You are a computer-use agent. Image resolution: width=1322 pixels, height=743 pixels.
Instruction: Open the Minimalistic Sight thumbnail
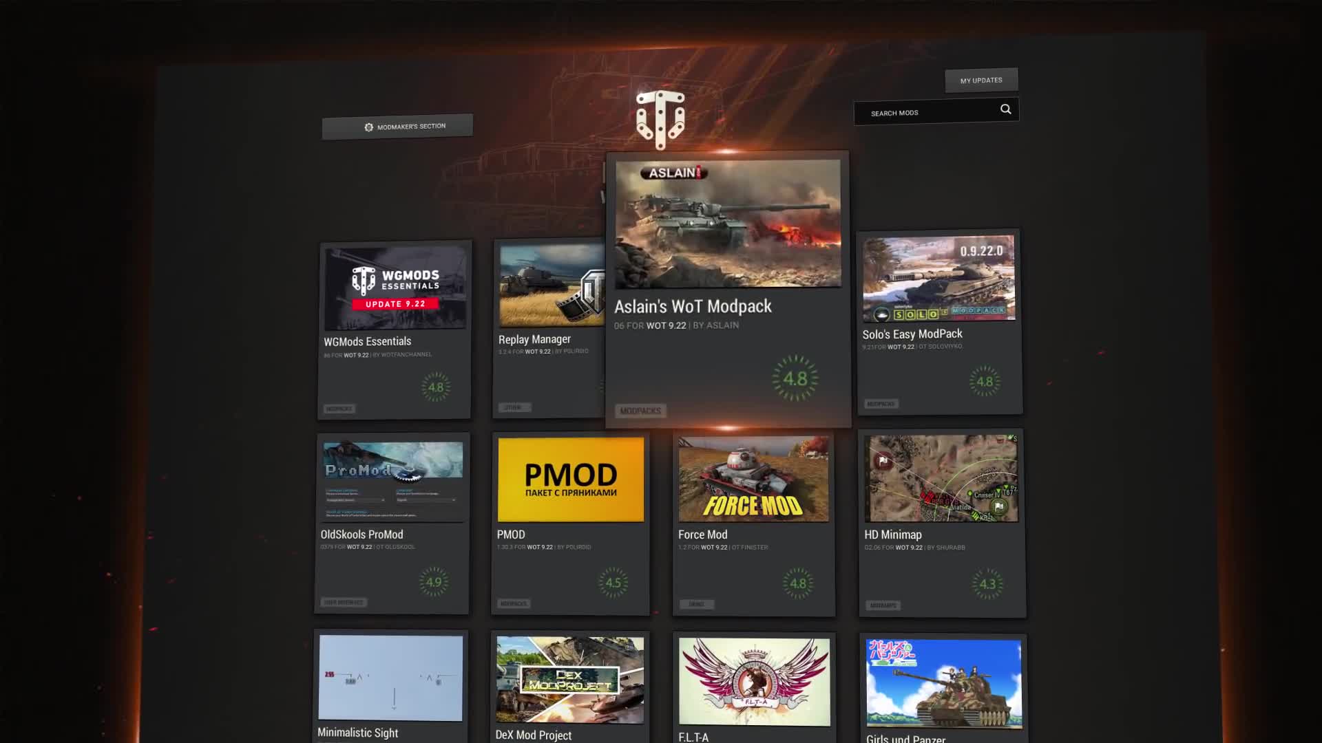click(x=391, y=678)
